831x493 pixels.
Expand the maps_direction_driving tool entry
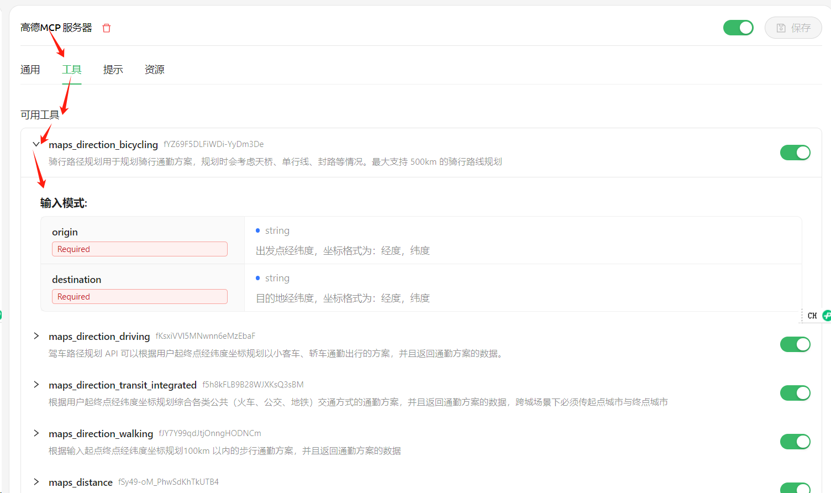click(36, 336)
